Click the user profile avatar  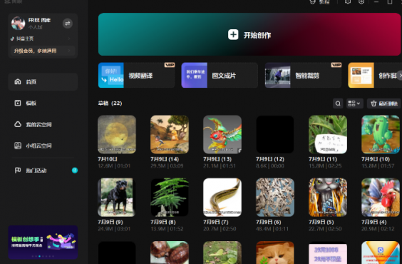[19, 24]
